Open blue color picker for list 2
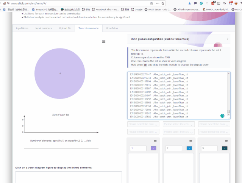Image resolution: width=242 pixels, height=183 pixels. pos(189,148)
